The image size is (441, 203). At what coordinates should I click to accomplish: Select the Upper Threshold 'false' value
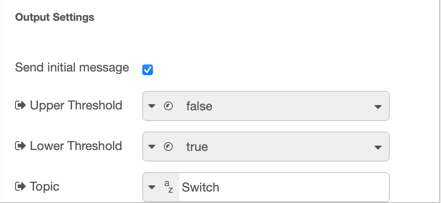click(199, 106)
